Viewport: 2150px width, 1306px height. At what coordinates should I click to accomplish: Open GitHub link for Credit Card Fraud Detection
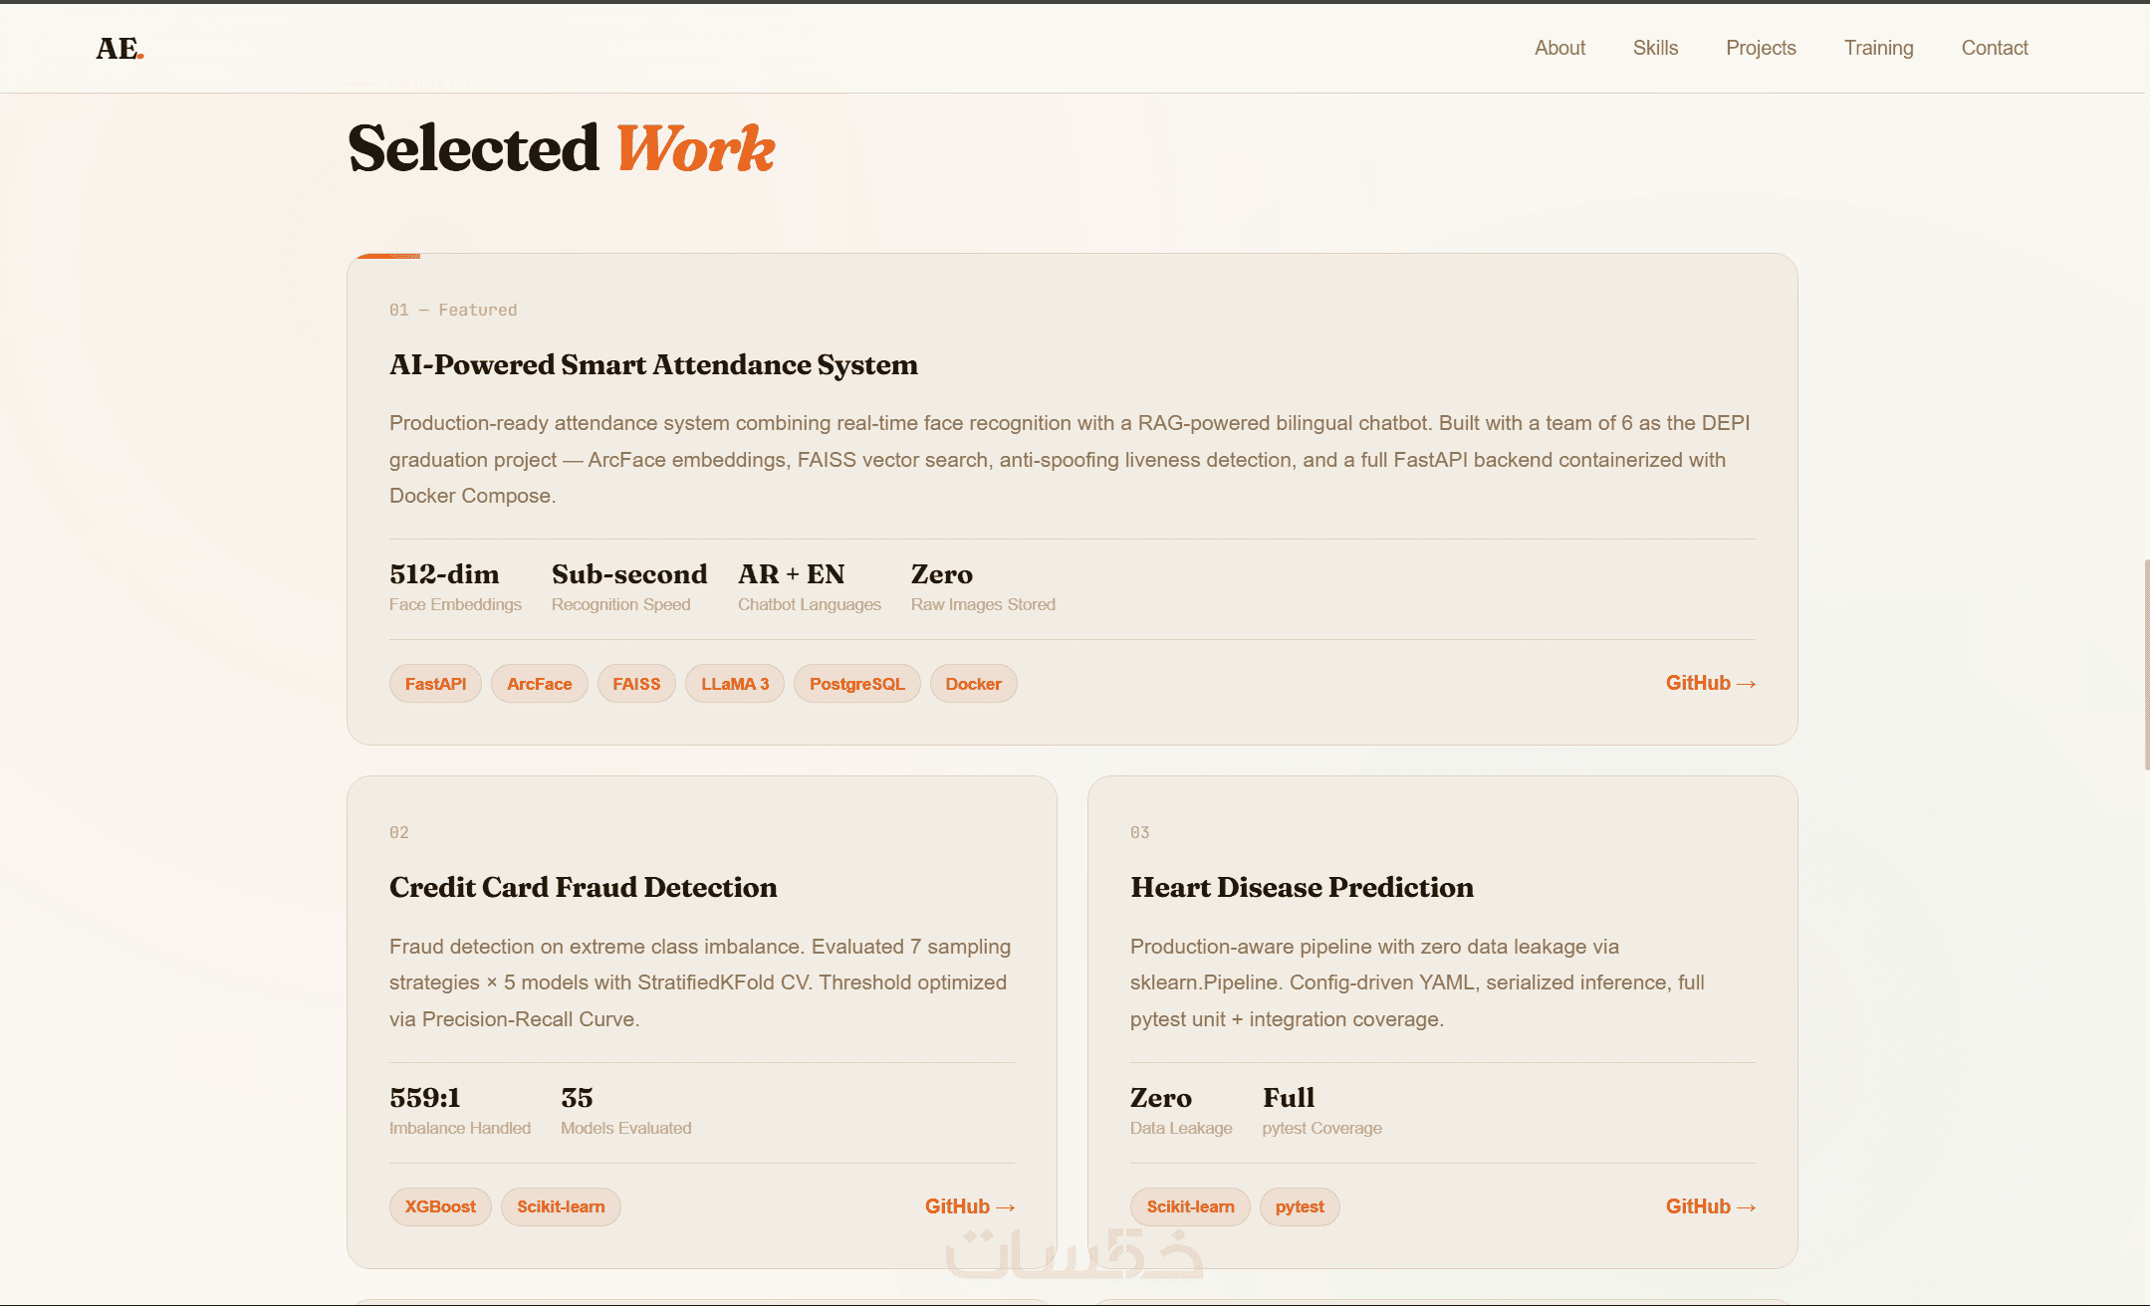click(x=969, y=1206)
